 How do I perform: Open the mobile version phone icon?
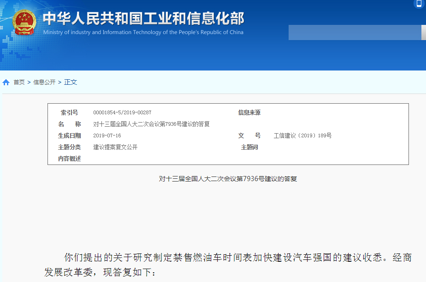point(419,4)
